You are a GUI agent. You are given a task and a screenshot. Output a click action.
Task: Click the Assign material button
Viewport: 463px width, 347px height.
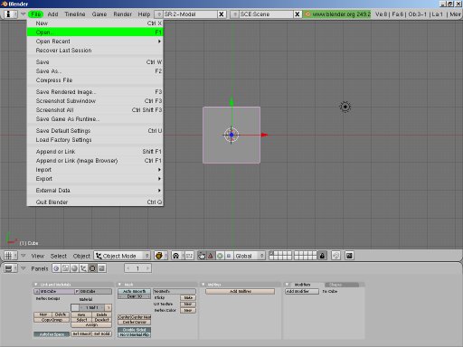pyautogui.click(x=91, y=325)
